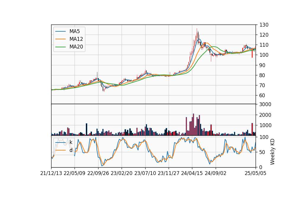
Task: Click the Weekly KD axis label
Action: [x=272, y=152]
